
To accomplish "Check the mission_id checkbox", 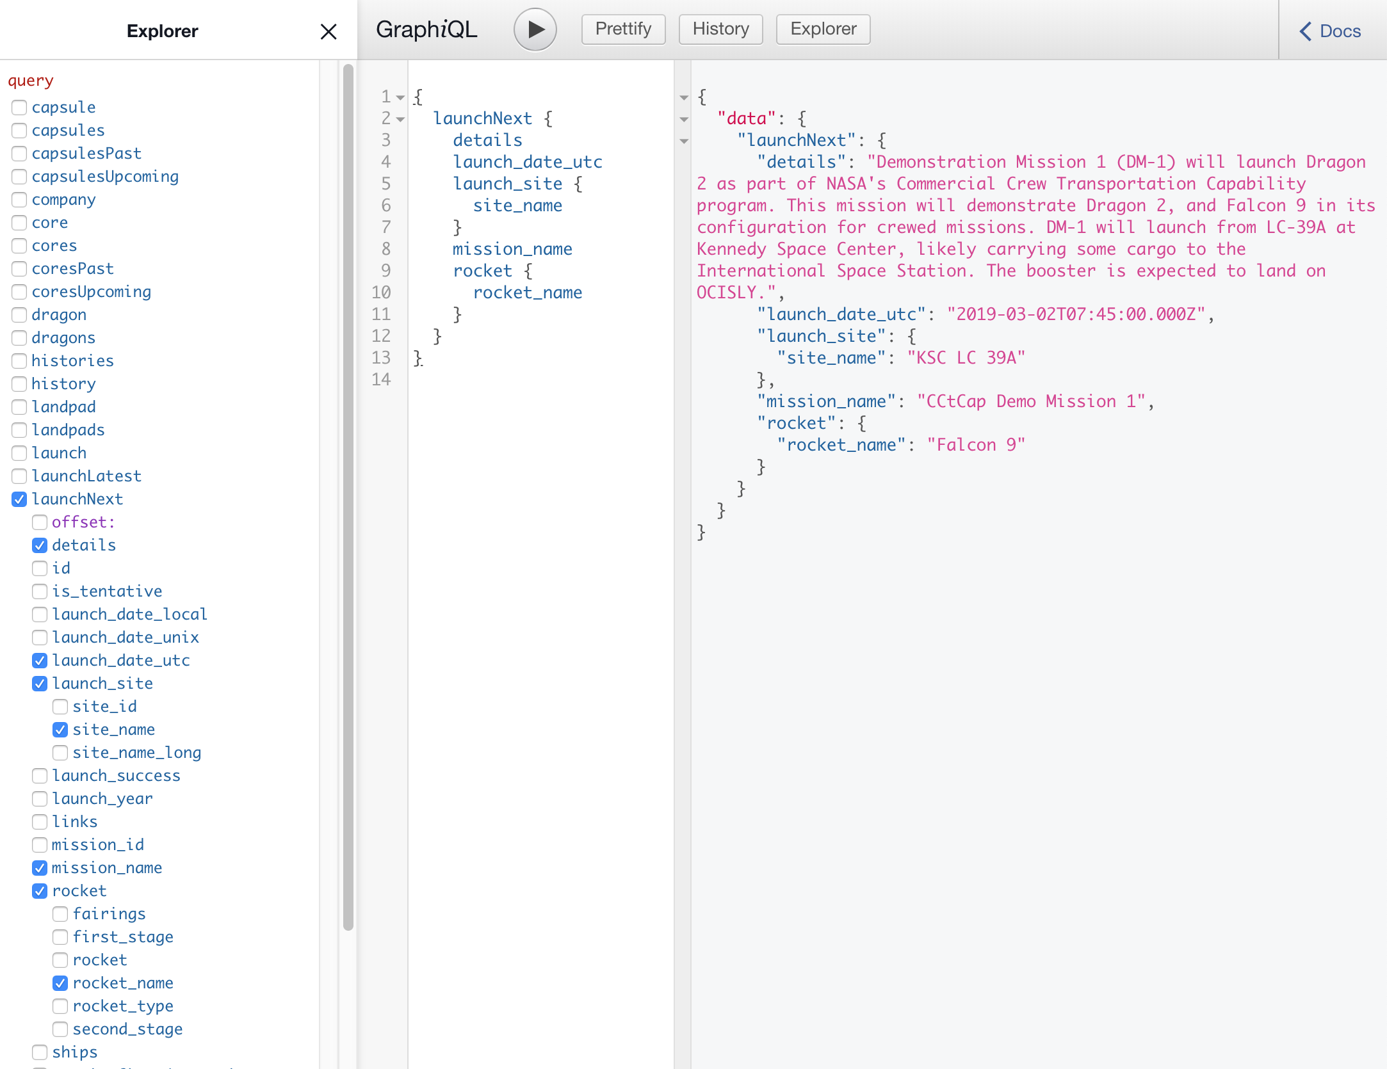I will tap(40, 845).
